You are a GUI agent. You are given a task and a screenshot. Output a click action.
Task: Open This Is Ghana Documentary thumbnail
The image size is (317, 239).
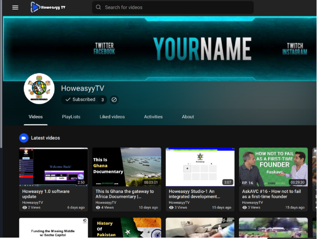[x=127, y=167]
